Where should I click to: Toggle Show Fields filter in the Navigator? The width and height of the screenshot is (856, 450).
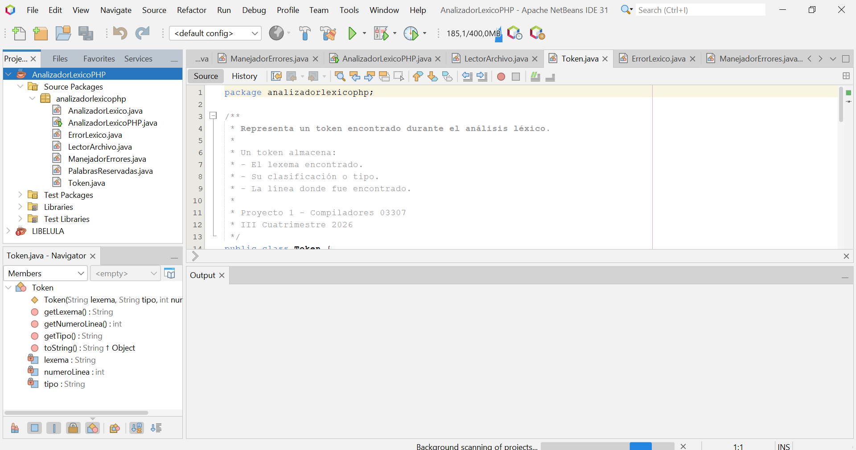click(x=34, y=428)
